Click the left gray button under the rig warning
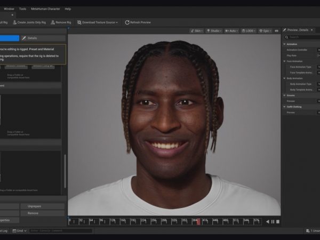The width and height of the screenshot is (320, 240). click(x=16, y=66)
